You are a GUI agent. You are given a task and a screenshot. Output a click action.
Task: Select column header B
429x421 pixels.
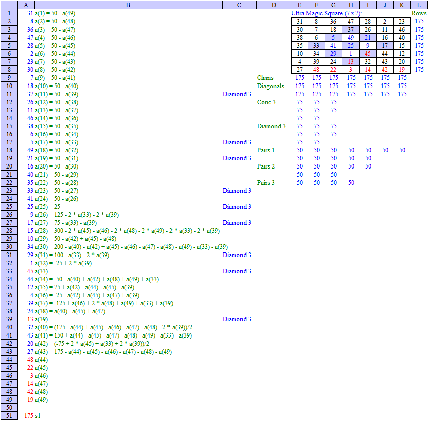pos(128,5)
